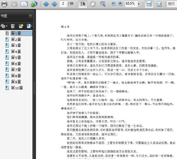The width and height of the screenshot is (177, 159).
Task: Select the 第4章 bookmark
Action: coord(16,51)
